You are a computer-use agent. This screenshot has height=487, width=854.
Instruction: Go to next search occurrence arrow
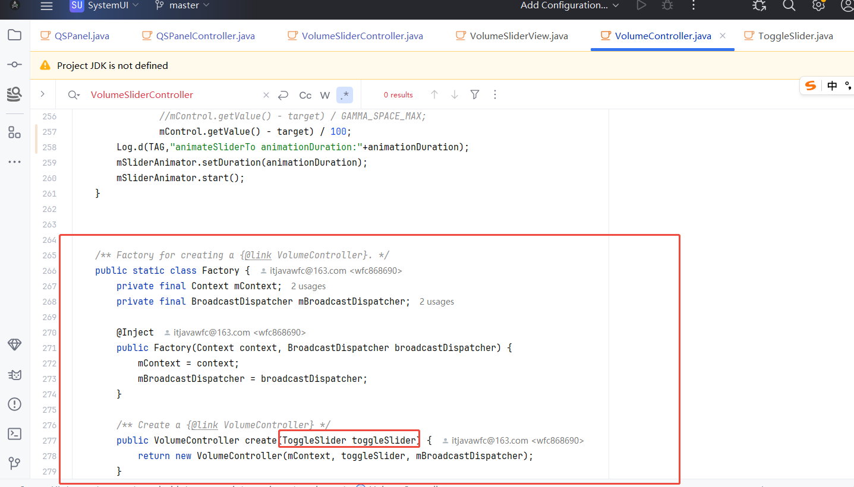(455, 94)
